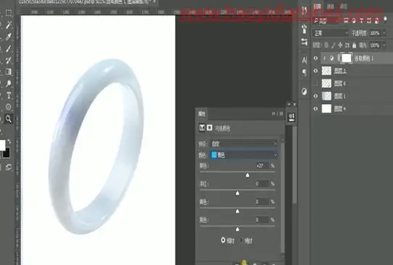Open the layer blend mode dropdown 正常
Viewport: 393px width, 265px height.
331,33
